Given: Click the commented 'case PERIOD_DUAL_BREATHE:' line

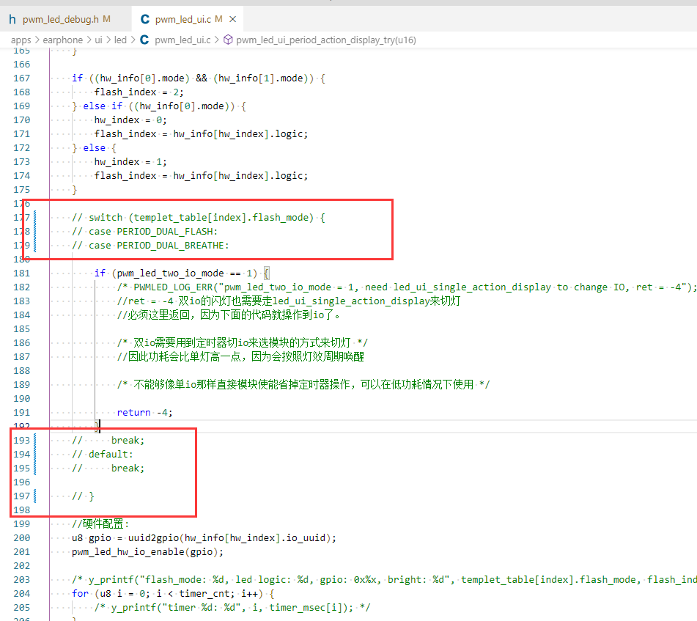Looking at the screenshot, I should point(151,246).
